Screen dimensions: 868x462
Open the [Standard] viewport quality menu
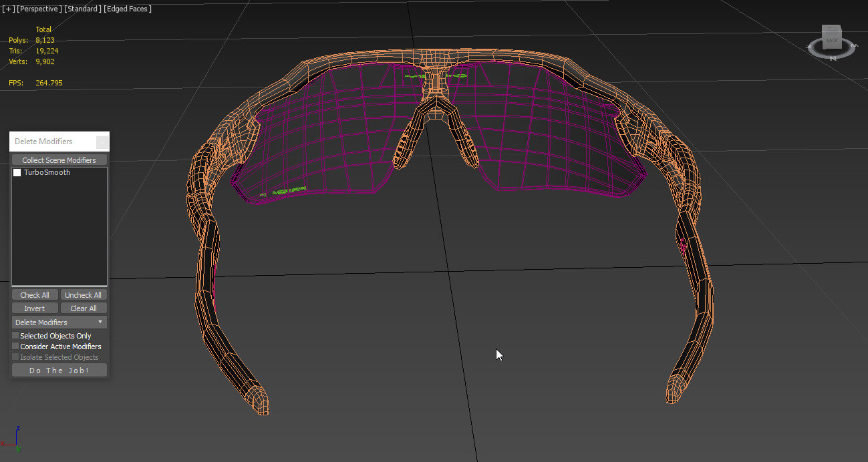[x=82, y=9]
